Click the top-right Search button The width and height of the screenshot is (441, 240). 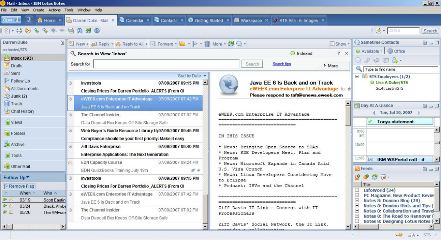(430, 31)
